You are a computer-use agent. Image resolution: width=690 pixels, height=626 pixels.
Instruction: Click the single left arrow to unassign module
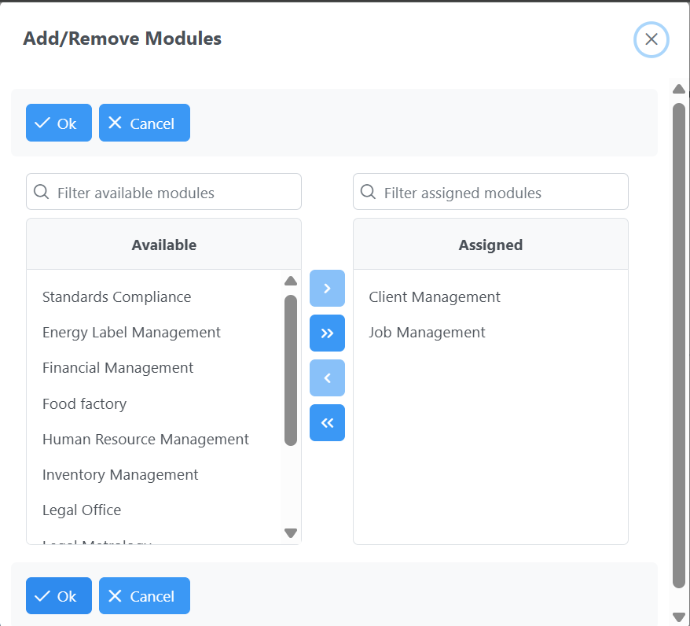click(x=327, y=377)
